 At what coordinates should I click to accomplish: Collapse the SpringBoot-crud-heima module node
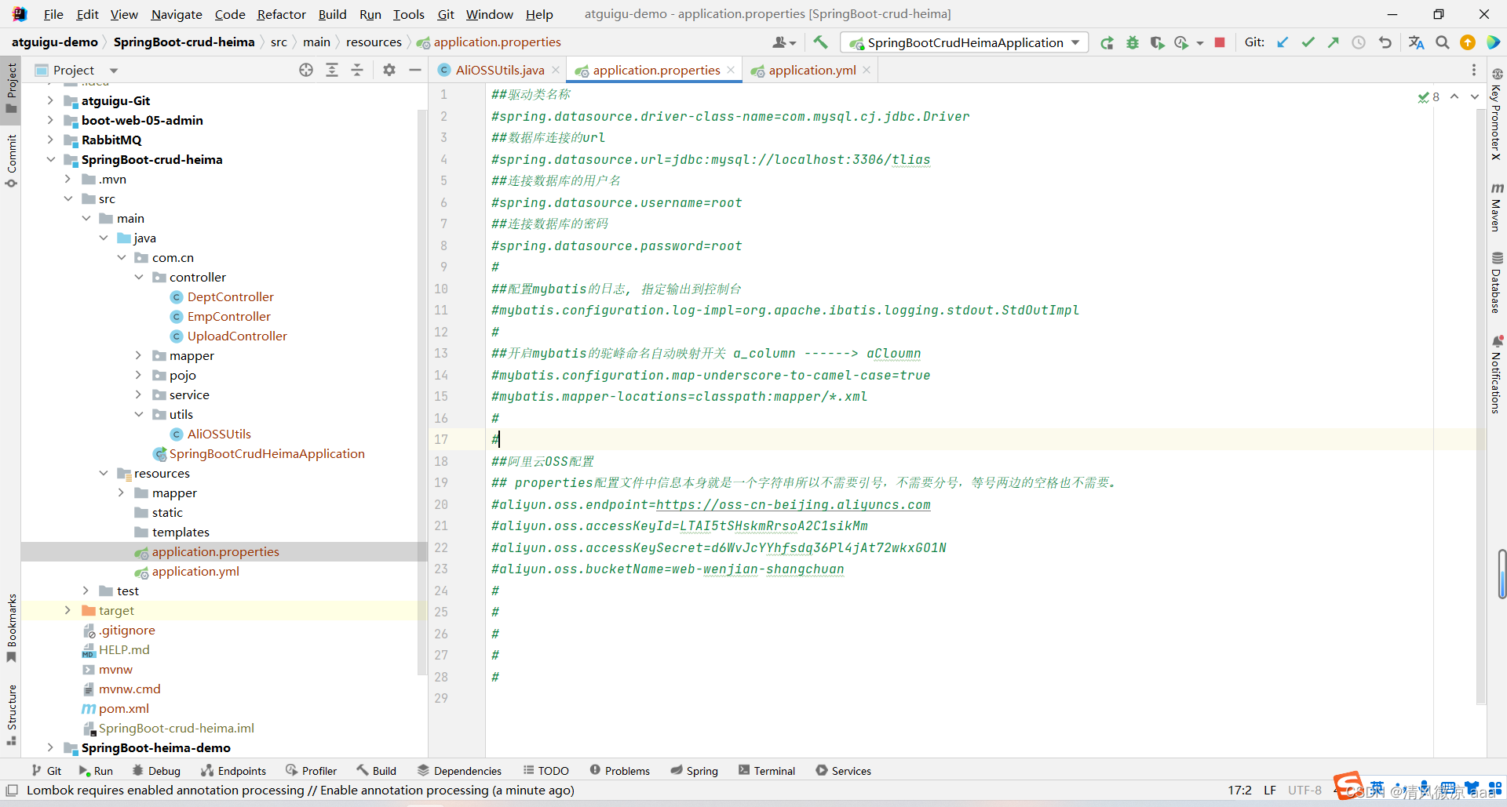pos(50,159)
